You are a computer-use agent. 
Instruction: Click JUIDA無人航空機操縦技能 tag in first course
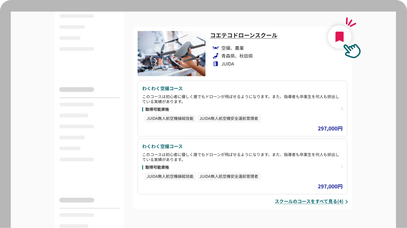click(170, 118)
